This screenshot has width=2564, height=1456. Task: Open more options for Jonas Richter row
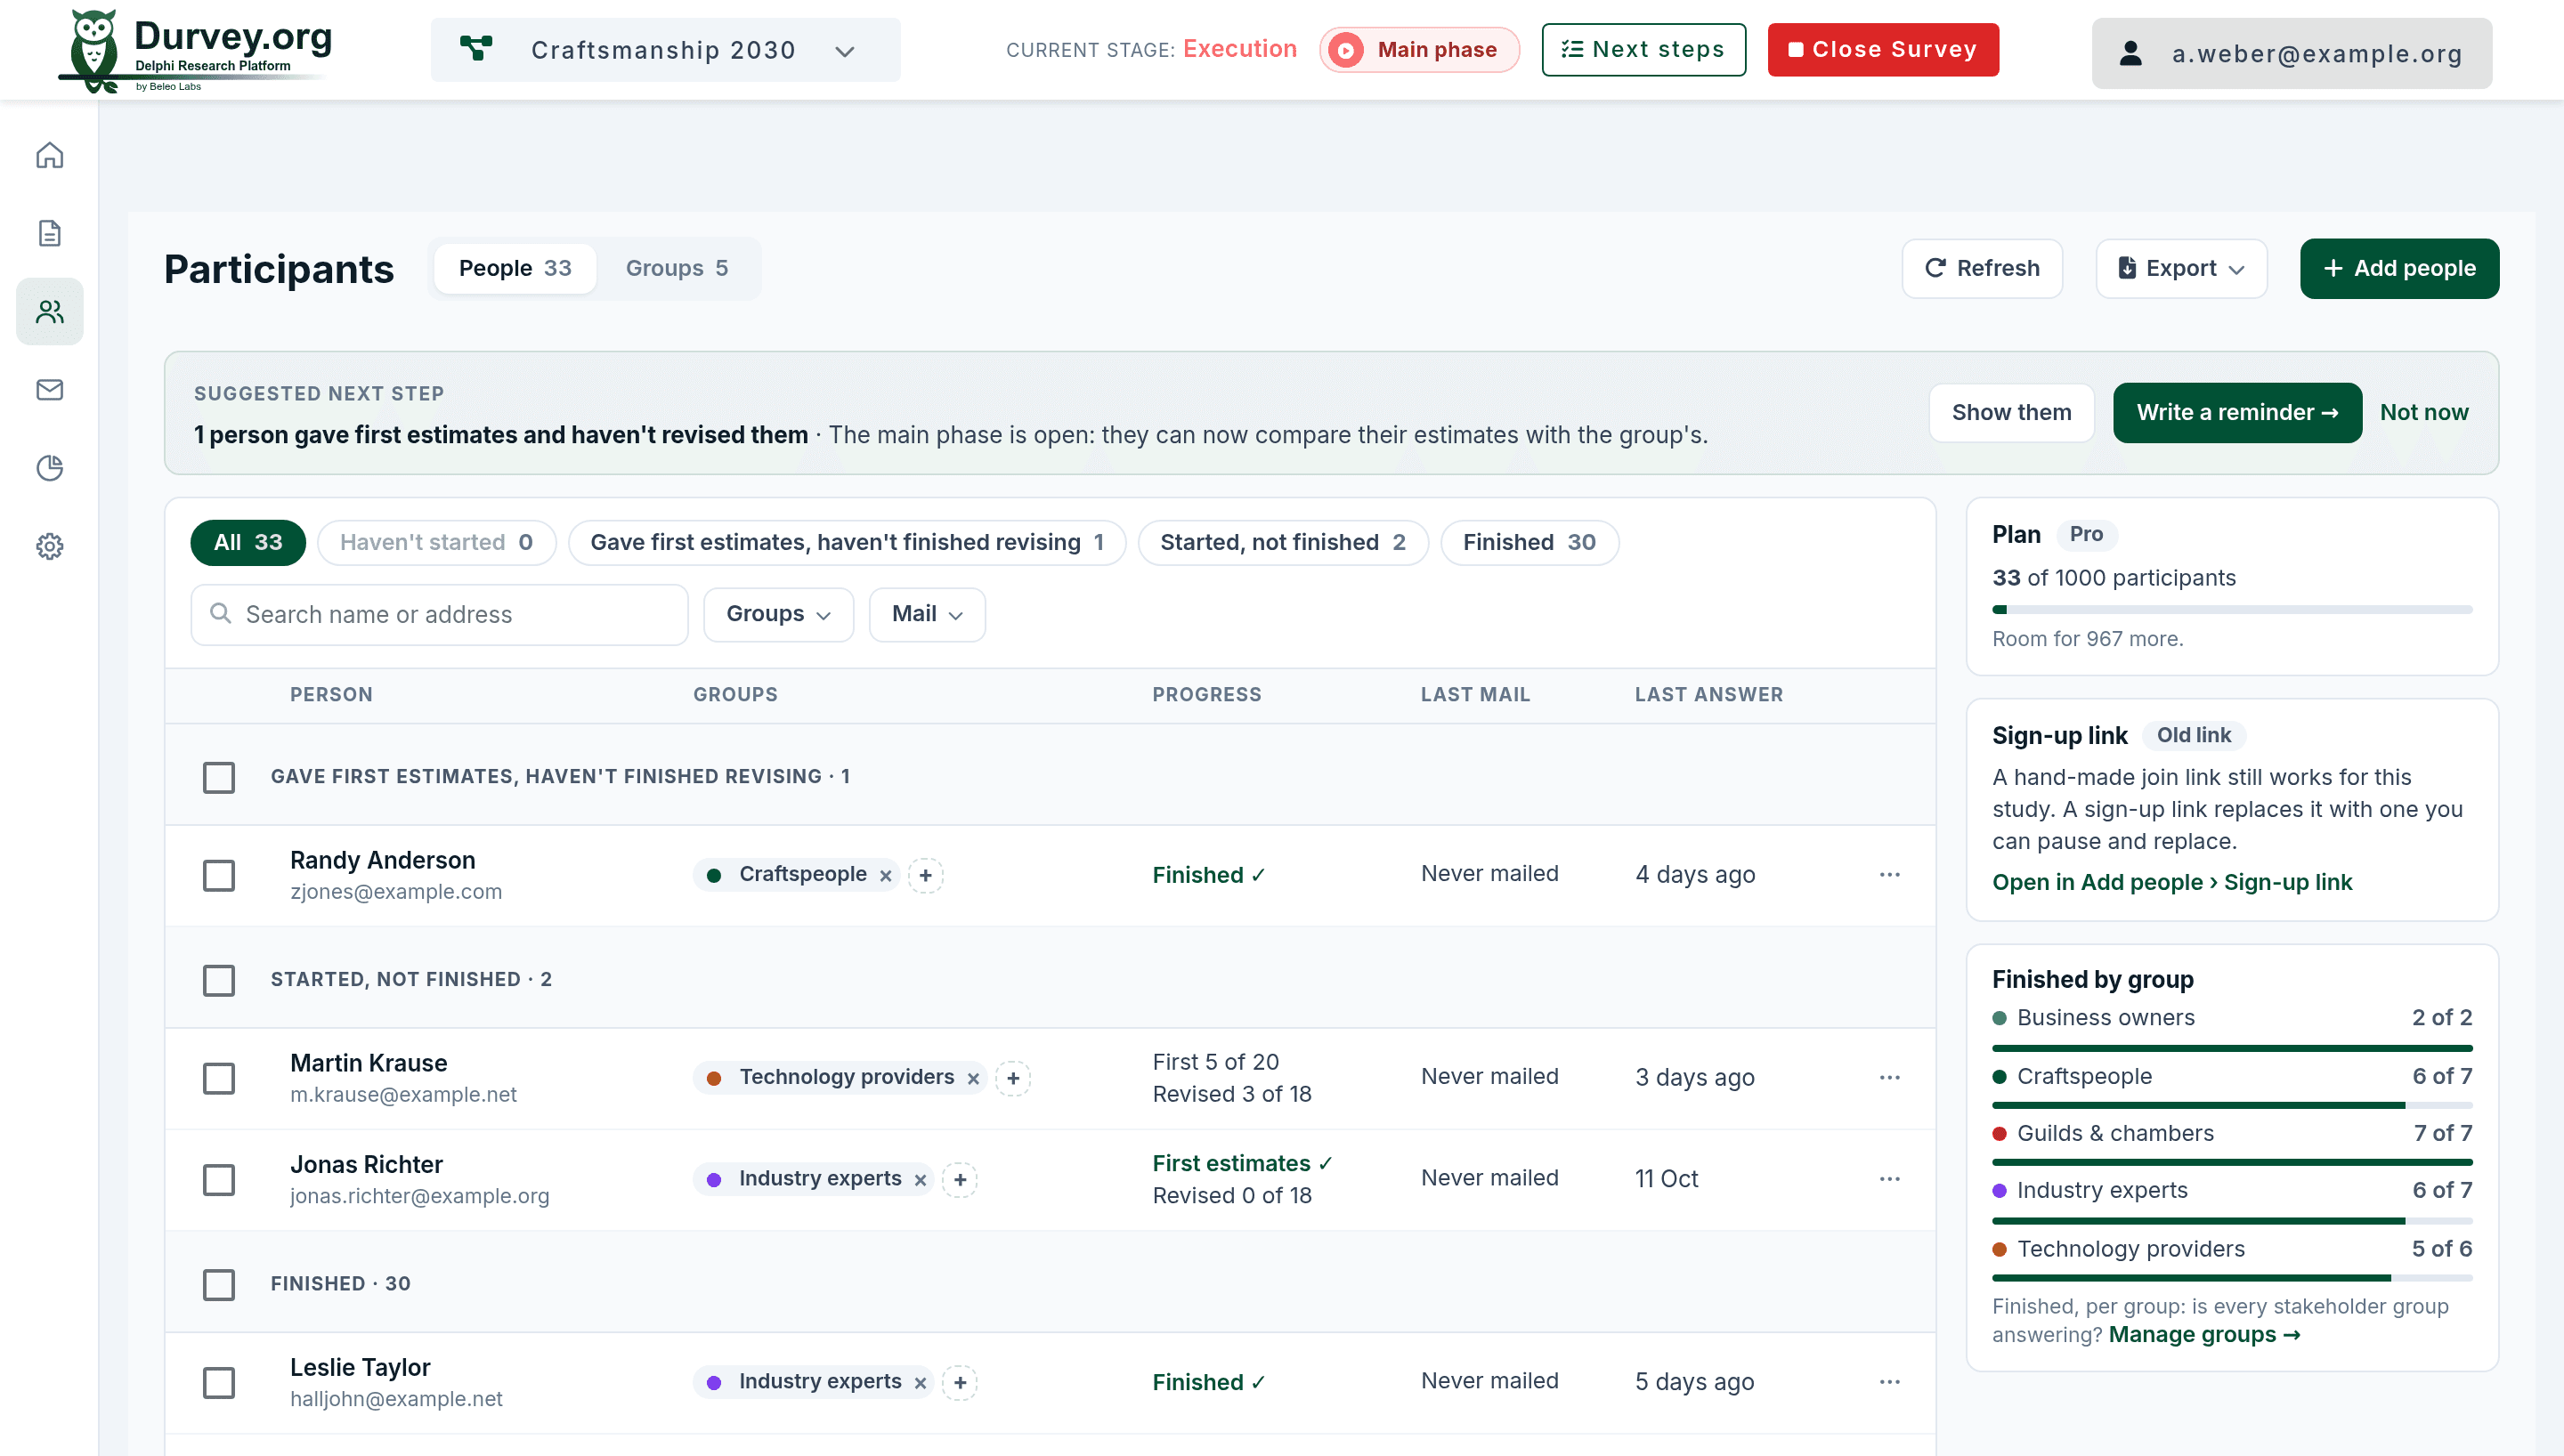pos(1889,1180)
